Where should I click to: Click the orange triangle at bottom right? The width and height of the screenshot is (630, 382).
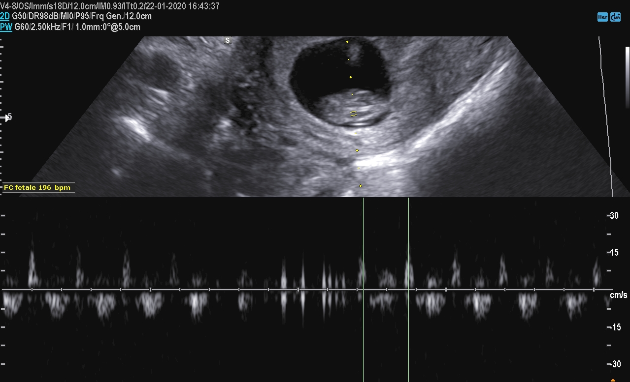pos(613,379)
